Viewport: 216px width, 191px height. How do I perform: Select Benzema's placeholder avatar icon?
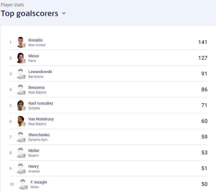tap(21, 89)
